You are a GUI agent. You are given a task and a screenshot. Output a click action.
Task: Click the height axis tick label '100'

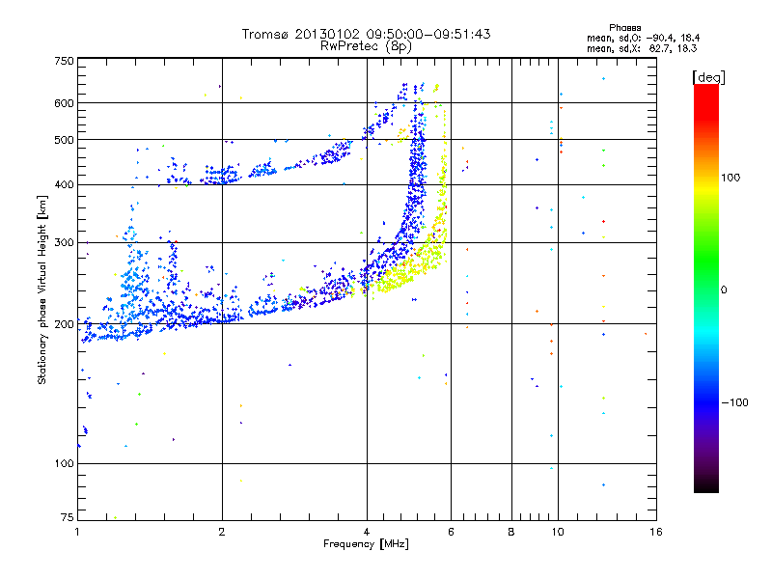click(64, 464)
